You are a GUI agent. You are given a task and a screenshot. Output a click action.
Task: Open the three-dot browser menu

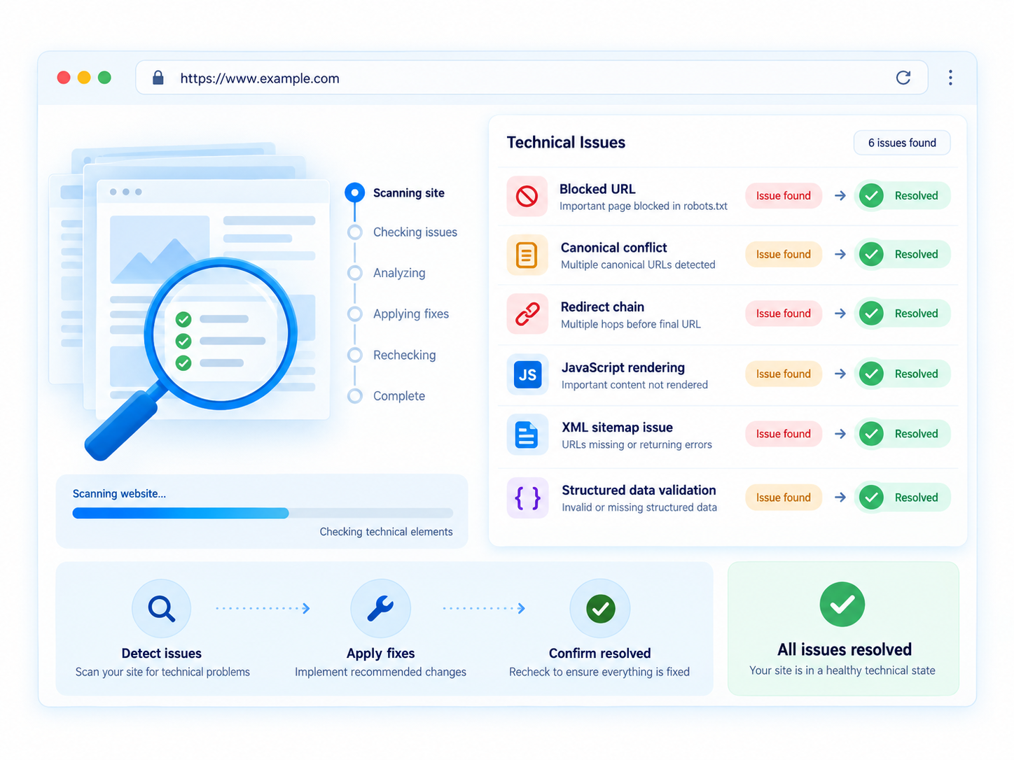coord(950,78)
